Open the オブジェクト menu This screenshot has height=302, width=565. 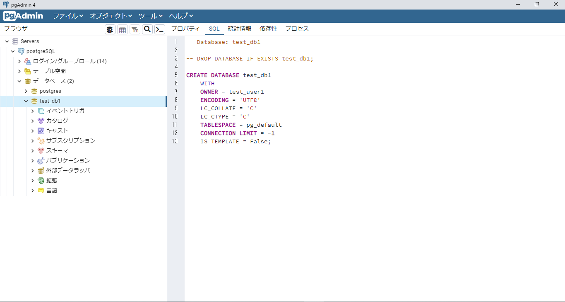click(x=111, y=16)
